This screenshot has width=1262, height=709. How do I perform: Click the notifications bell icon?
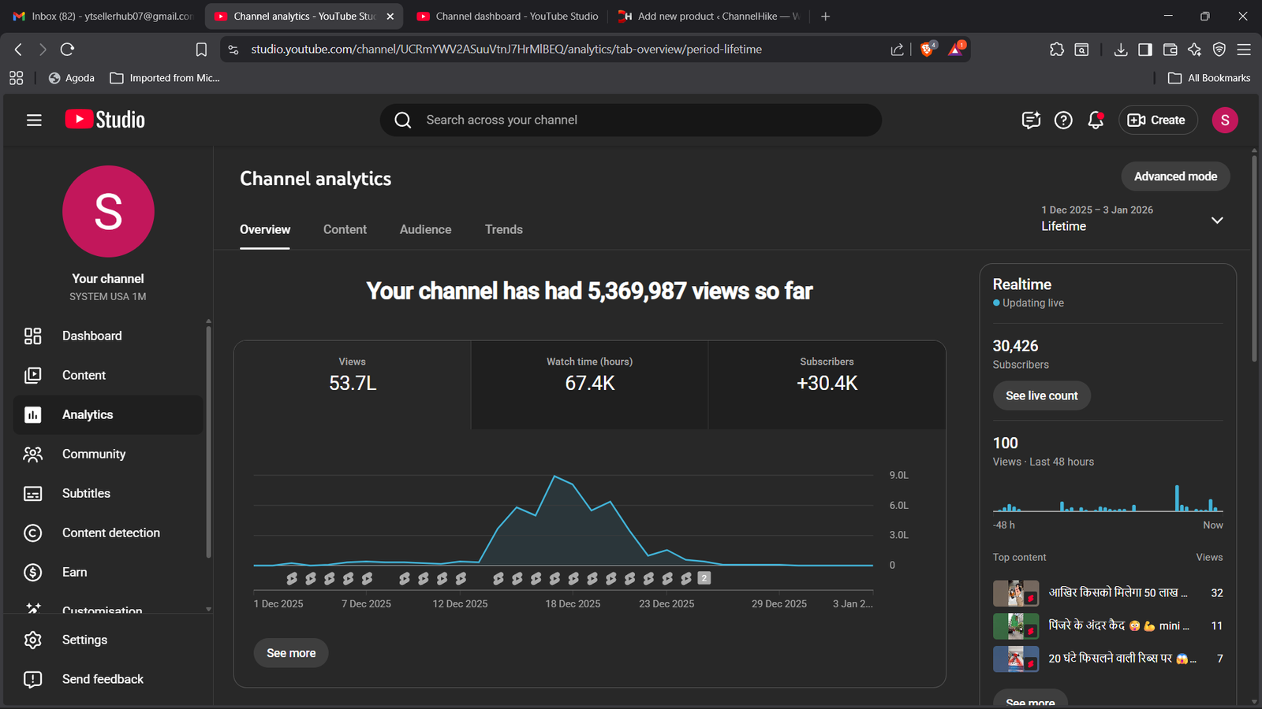[1096, 120]
